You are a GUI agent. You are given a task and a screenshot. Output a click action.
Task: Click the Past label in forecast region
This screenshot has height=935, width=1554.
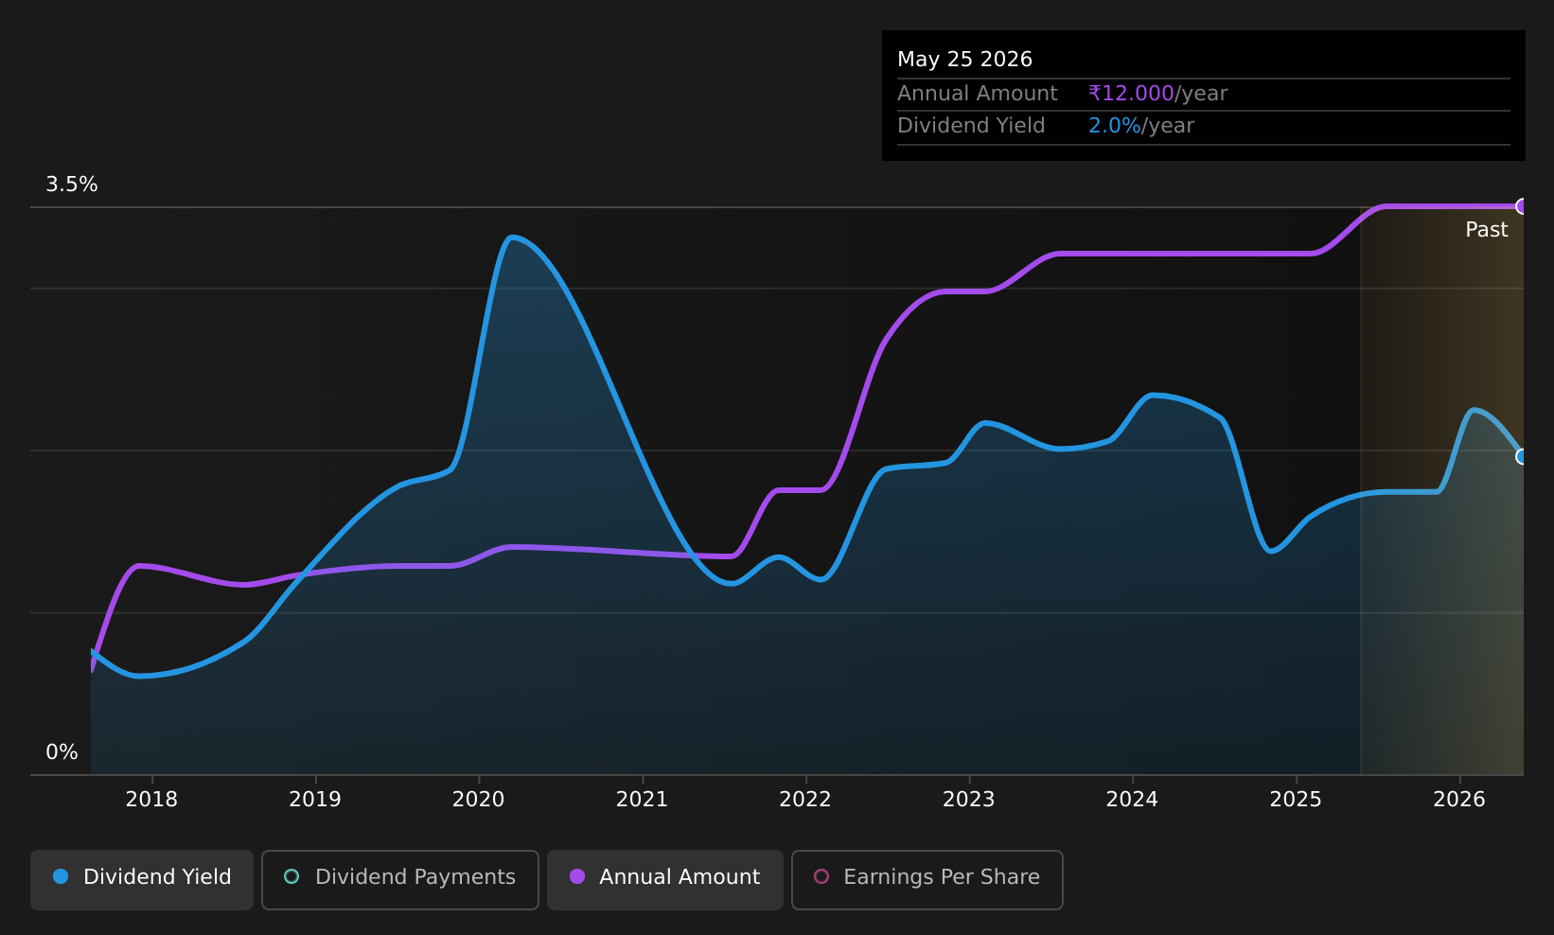[1487, 230]
